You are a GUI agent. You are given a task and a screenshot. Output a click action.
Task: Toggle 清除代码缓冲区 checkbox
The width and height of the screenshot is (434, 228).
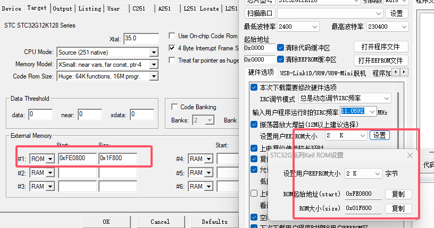pyautogui.click(x=280, y=48)
